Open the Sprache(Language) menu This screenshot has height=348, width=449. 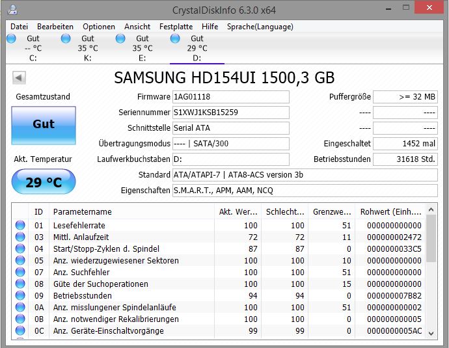[260, 27]
